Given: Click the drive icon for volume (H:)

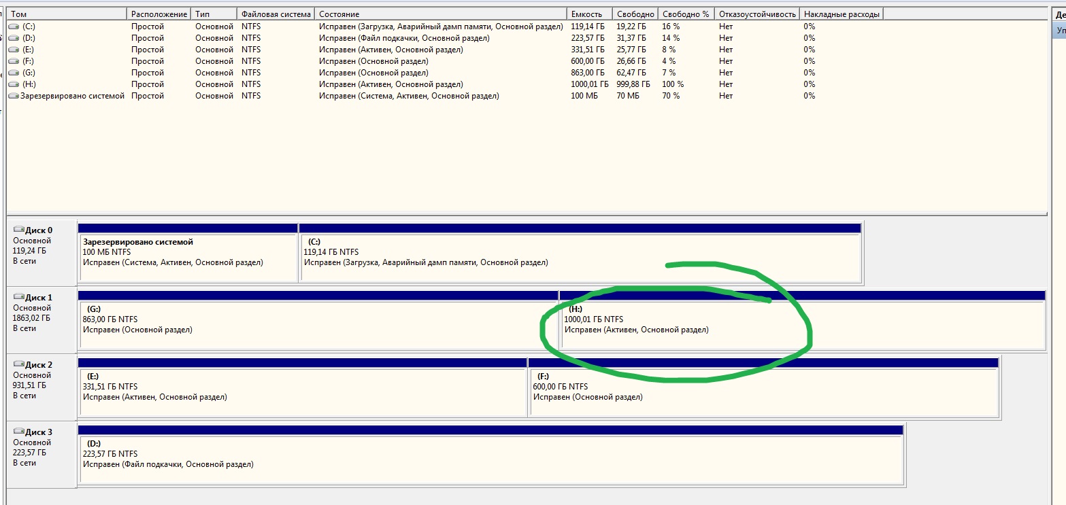Looking at the screenshot, I should tap(14, 84).
